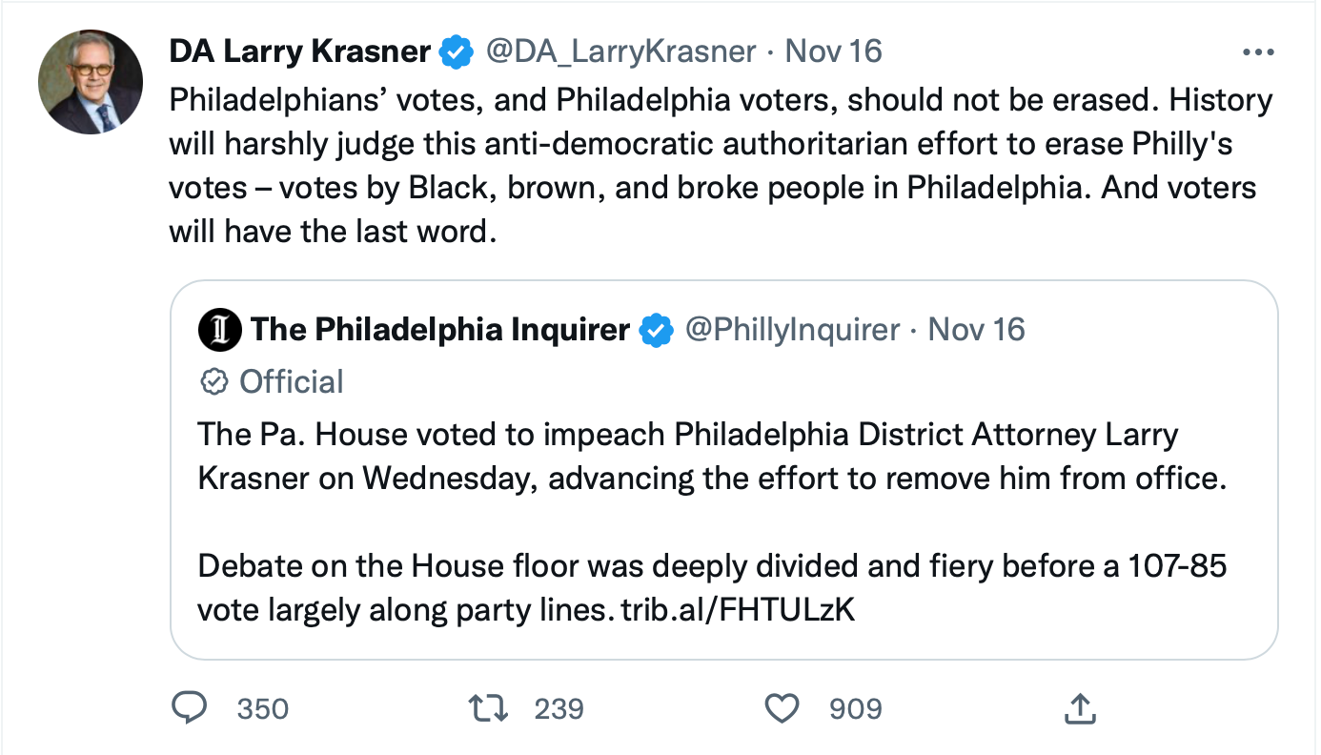1321x755 pixels.
Task: Click the 909 likes count
Action: point(855,708)
